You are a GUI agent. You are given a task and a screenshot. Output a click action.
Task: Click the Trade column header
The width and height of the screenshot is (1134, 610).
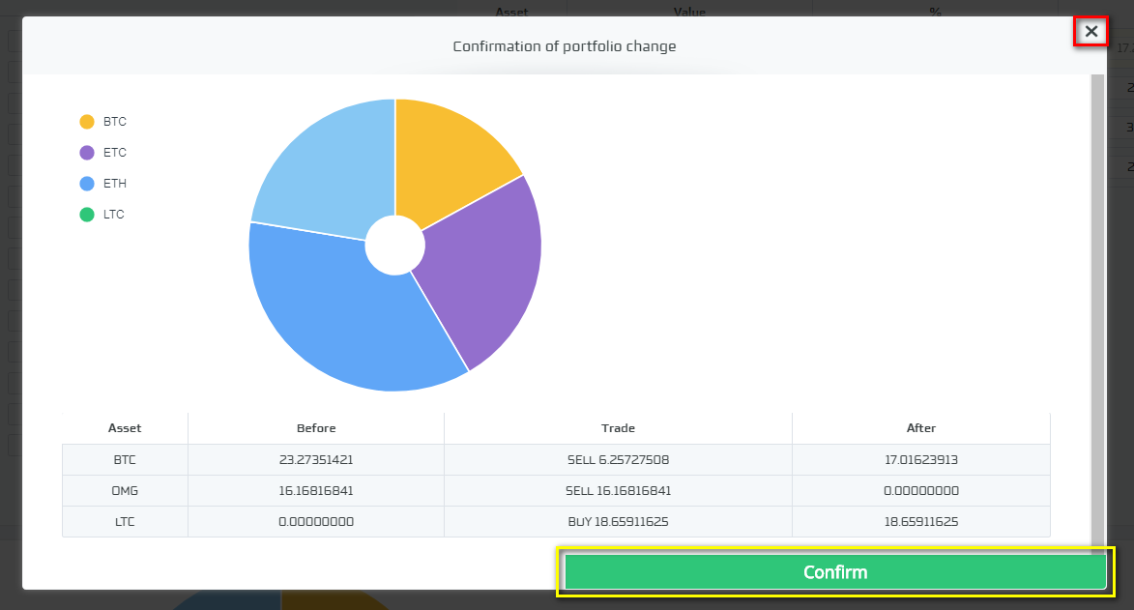click(619, 428)
